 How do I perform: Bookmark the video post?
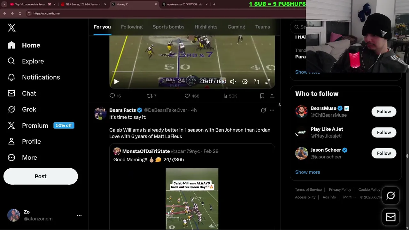click(262, 96)
